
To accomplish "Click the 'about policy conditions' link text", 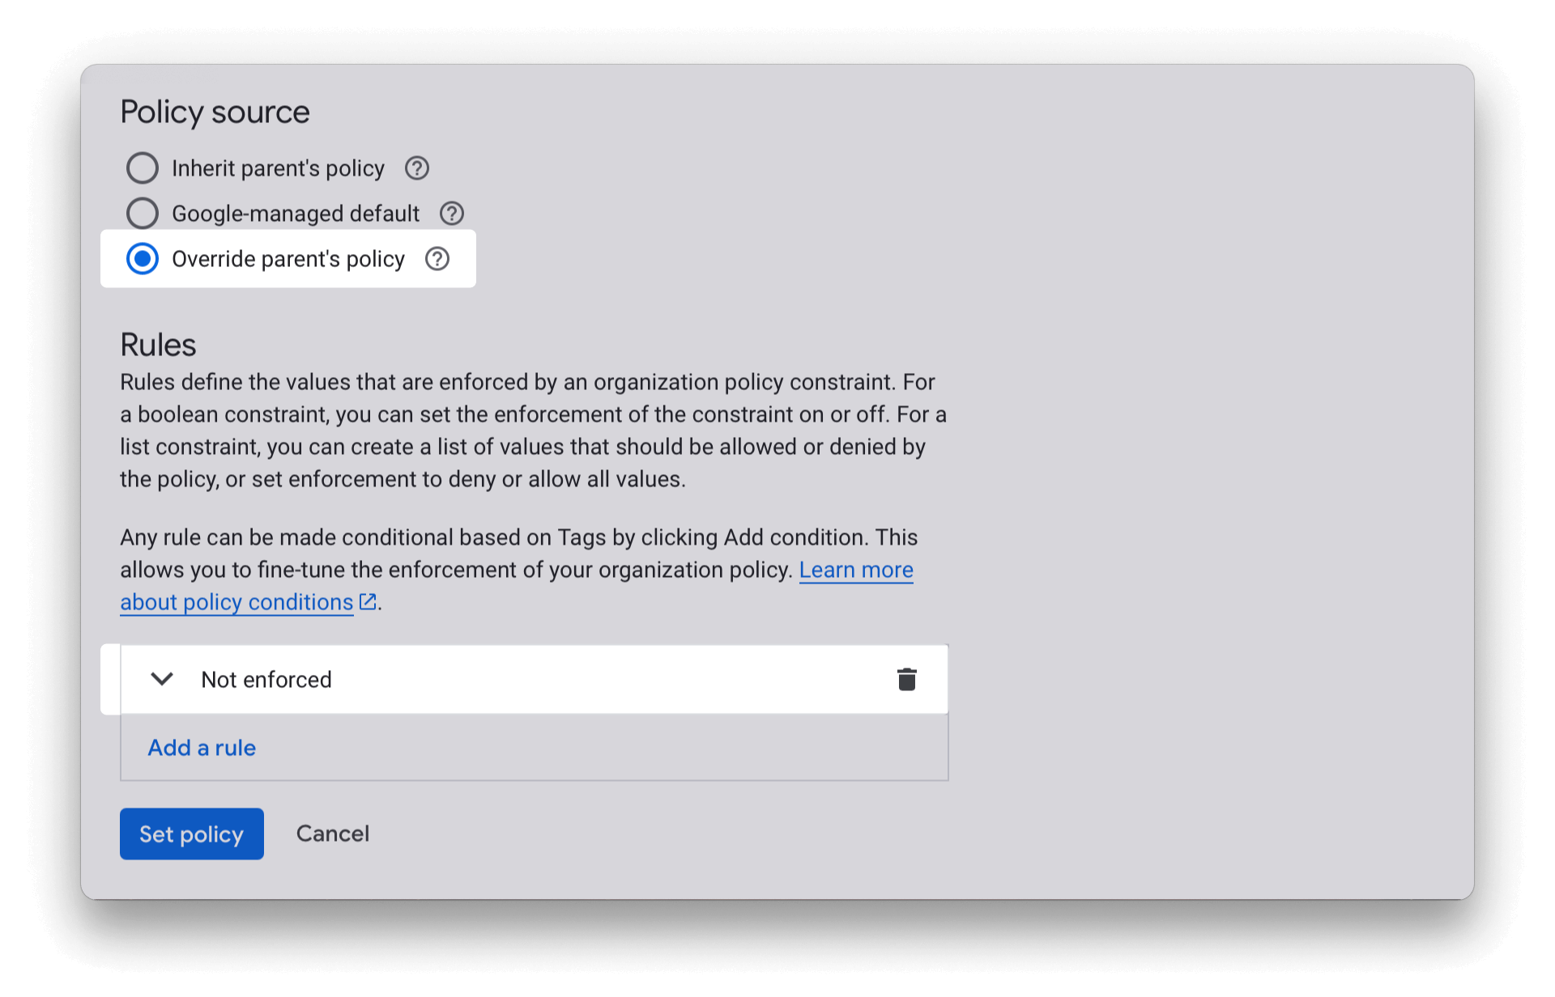I will tap(236, 602).
